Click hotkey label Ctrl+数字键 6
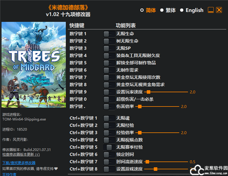Viewport: 228px width, 176px height. click(83, 154)
